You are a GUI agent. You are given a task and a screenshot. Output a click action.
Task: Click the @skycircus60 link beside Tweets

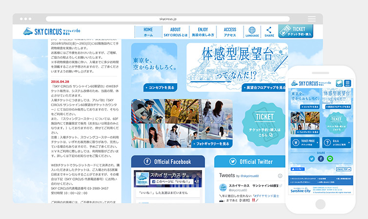tap(249, 176)
